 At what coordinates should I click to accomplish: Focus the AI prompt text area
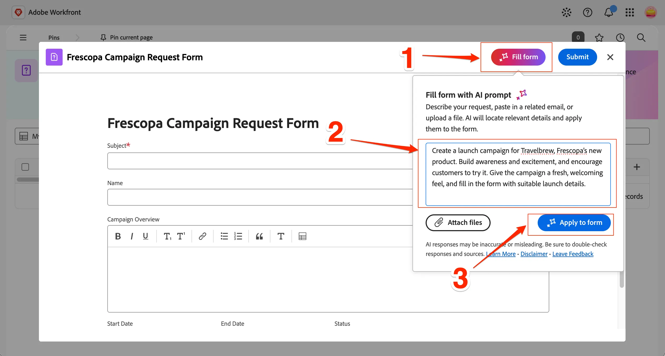(x=518, y=174)
